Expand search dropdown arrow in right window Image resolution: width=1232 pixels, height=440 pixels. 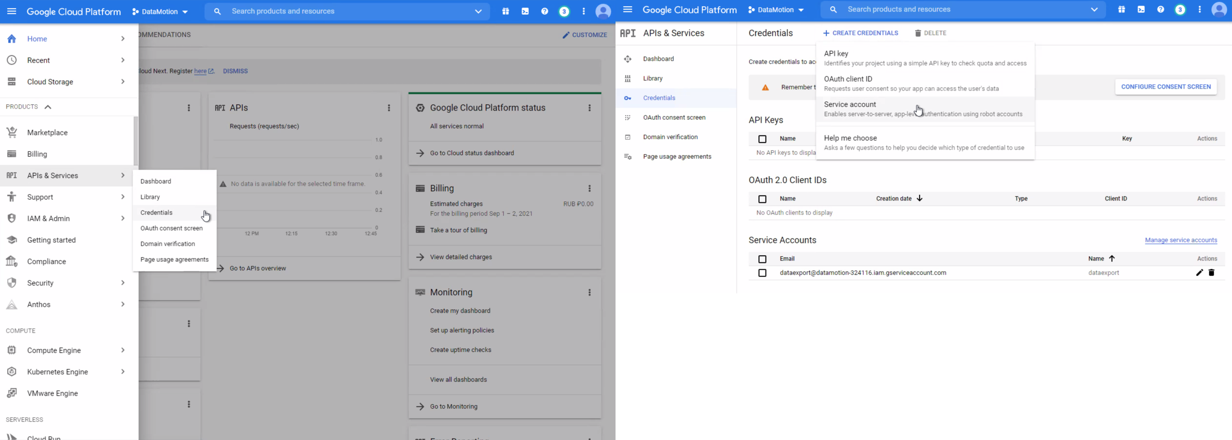(x=1094, y=10)
